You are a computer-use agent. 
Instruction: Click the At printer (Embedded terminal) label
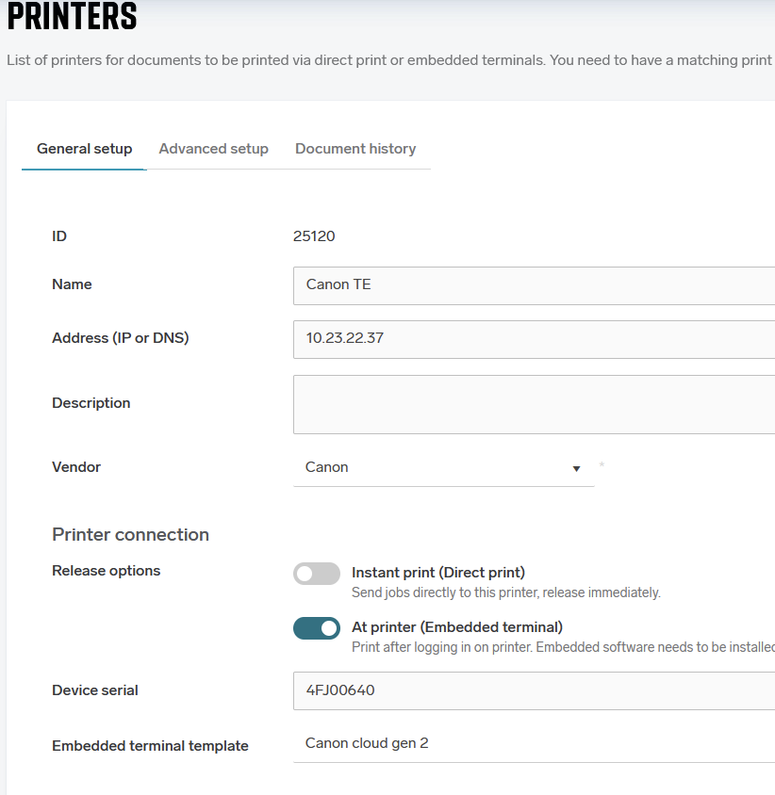click(x=456, y=627)
